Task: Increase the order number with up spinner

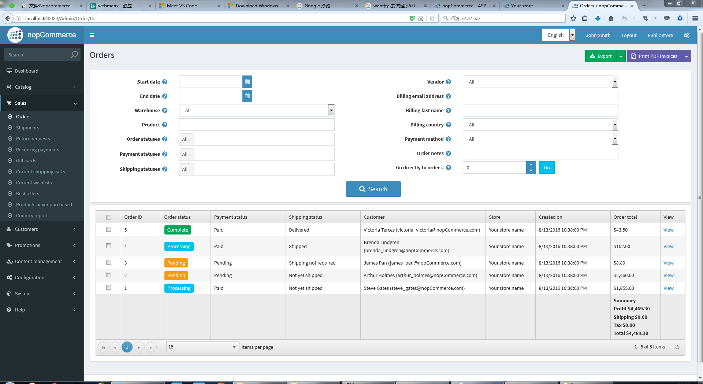Action: pos(531,165)
